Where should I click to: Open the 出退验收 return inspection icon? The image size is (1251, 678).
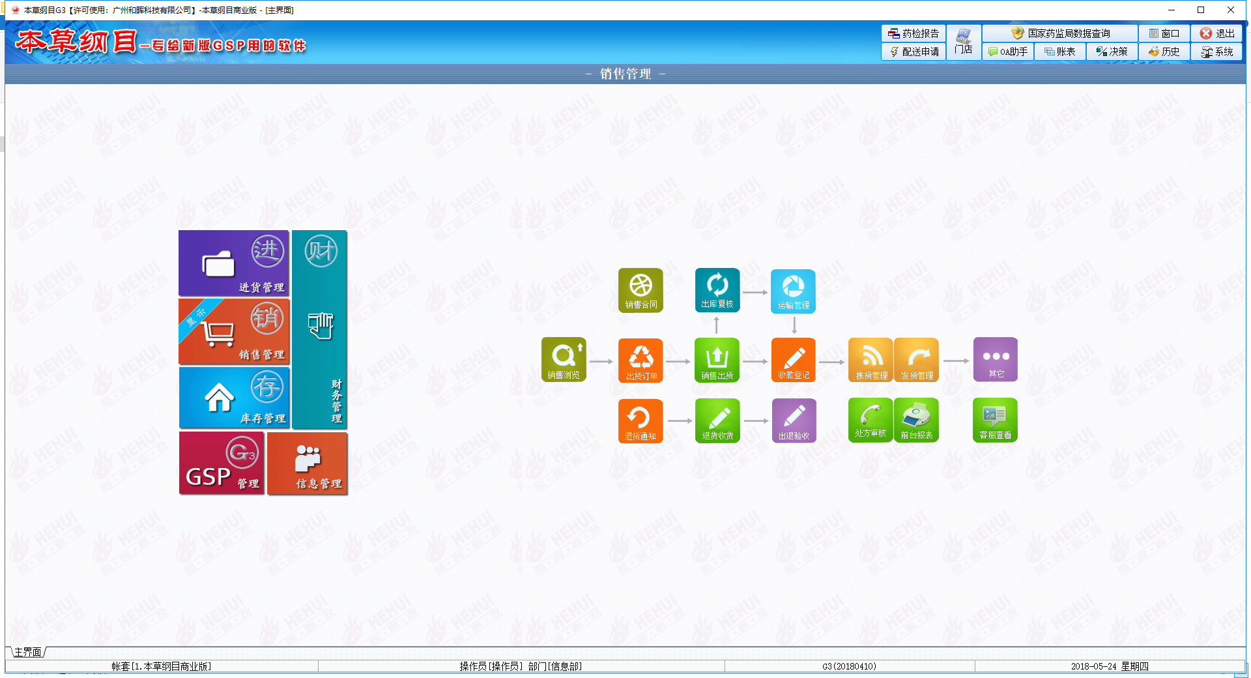(x=794, y=420)
